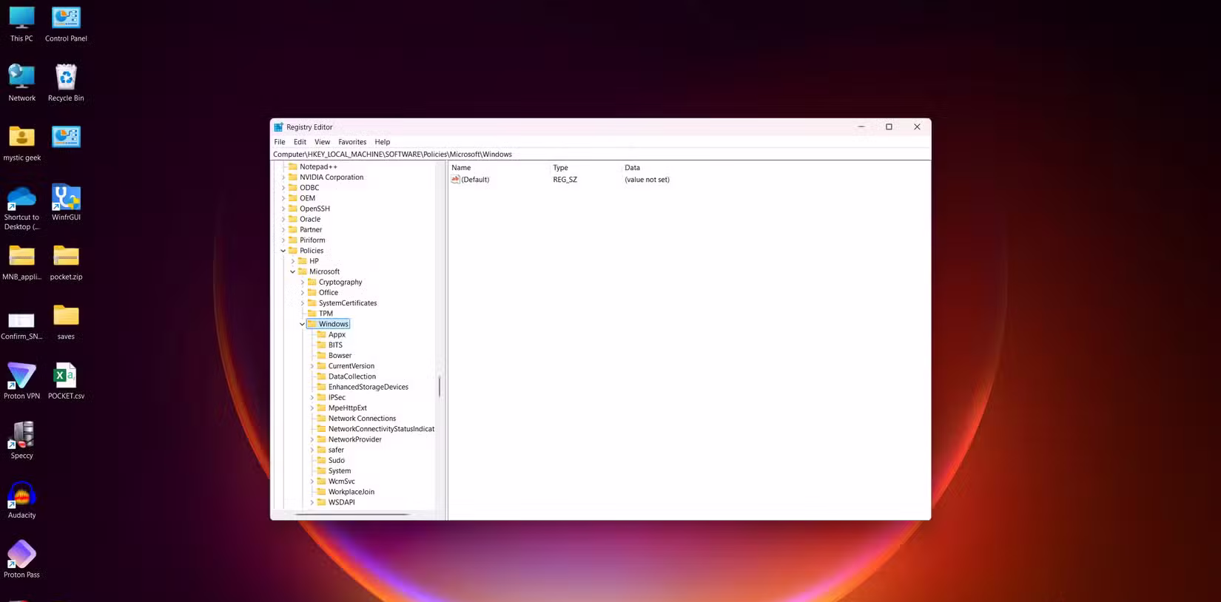The width and height of the screenshot is (1221, 602).
Task: Click the REG_SZ type cell
Action: click(565, 180)
